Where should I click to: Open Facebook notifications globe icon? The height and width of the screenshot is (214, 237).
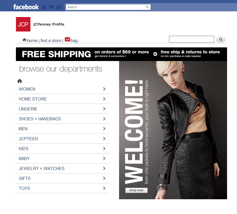coord(59,7)
